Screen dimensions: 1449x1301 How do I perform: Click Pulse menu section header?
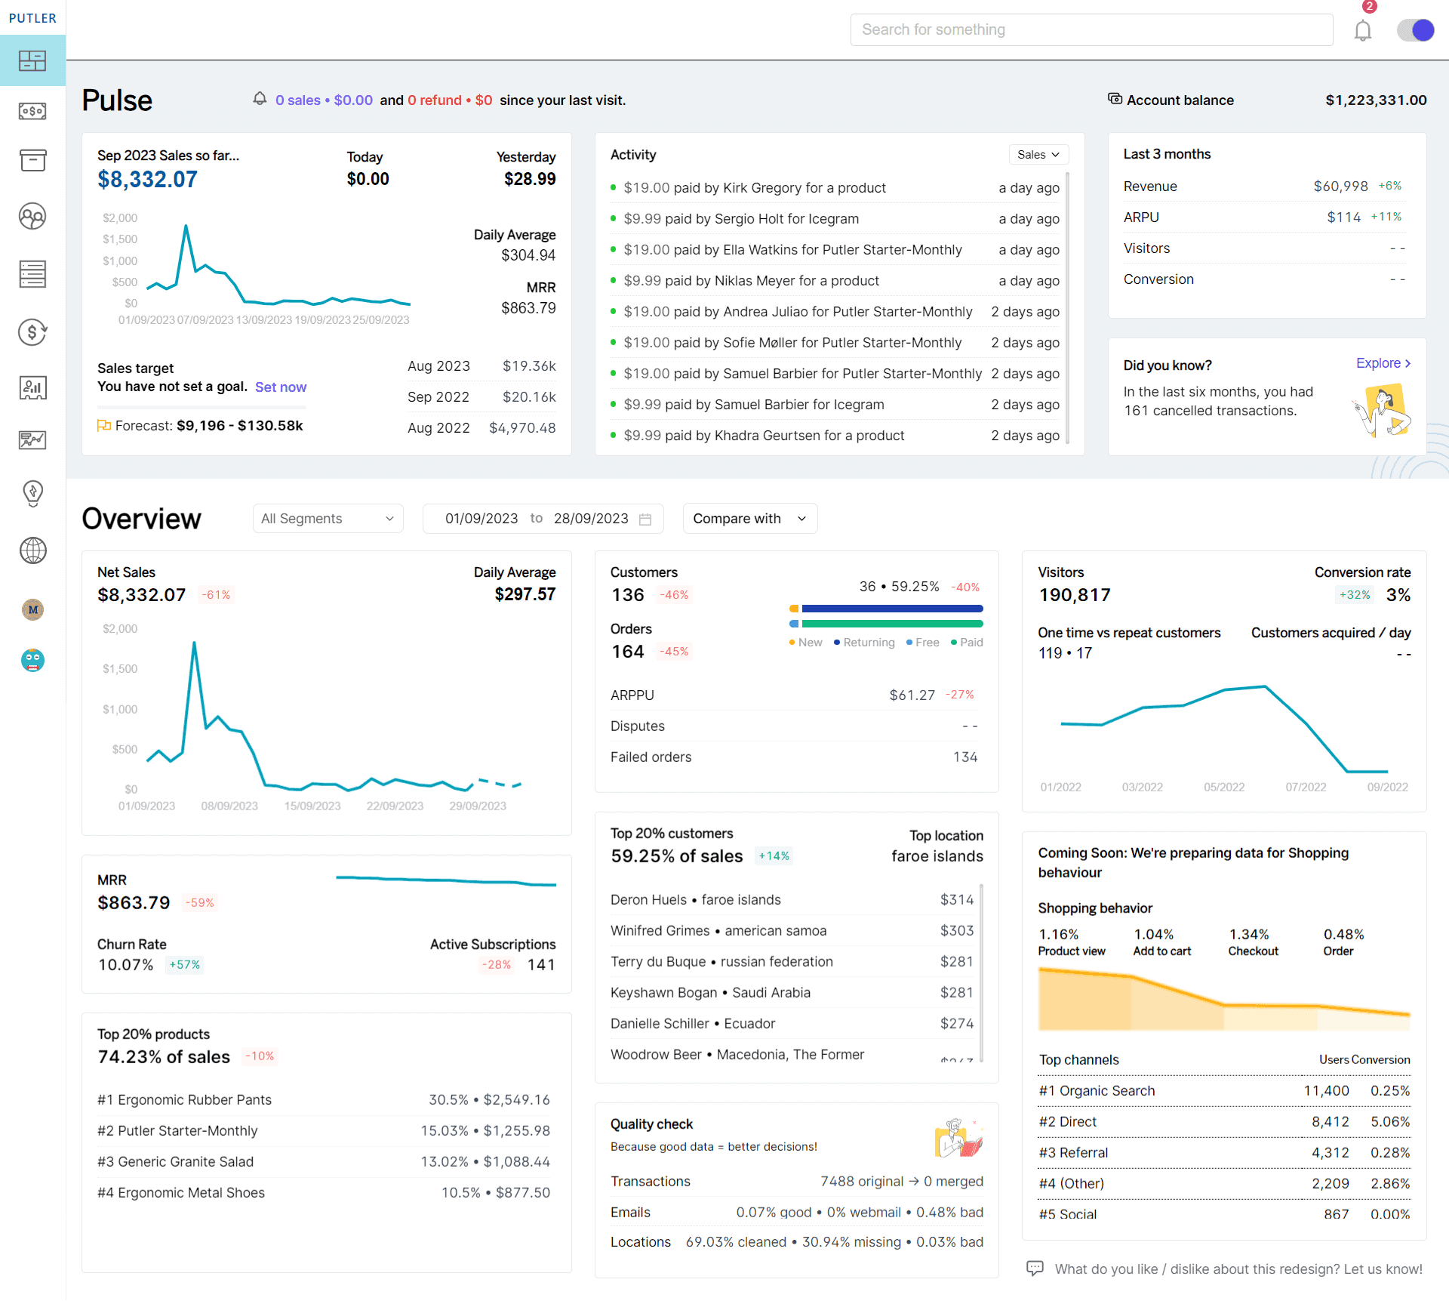click(117, 99)
